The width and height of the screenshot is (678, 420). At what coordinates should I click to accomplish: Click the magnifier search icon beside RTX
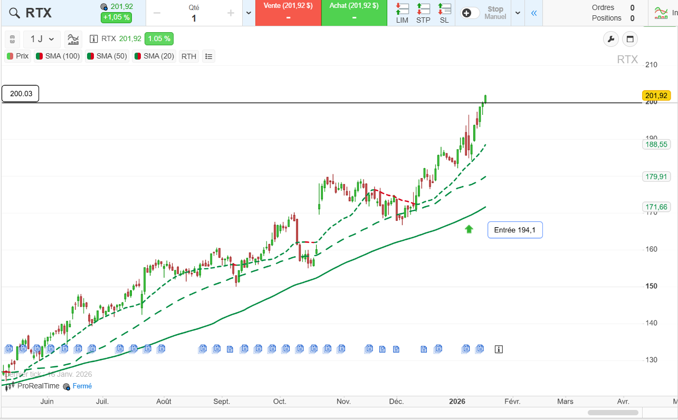(15, 13)
